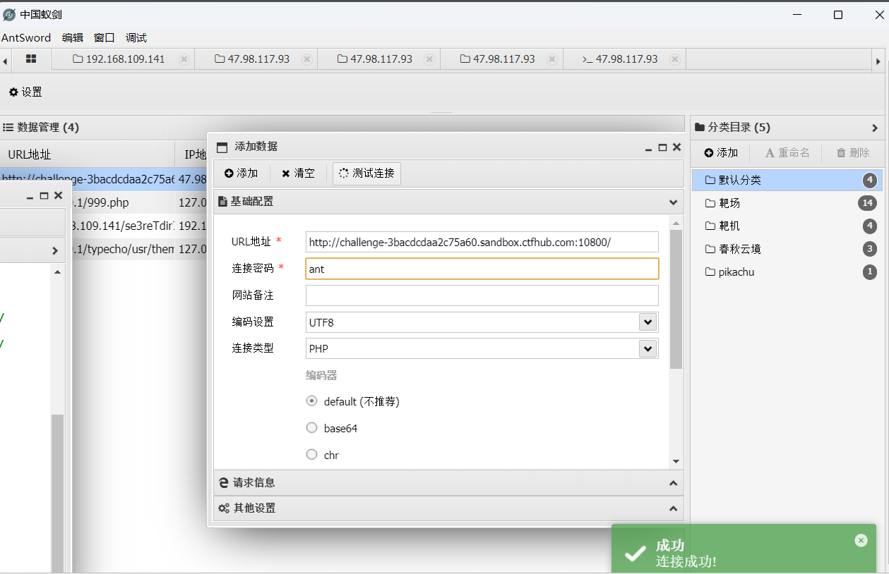The width and height of the screenshot is (889, 574).
Task: Close the 192.168.109.141 tab
Action: point(184,59)
